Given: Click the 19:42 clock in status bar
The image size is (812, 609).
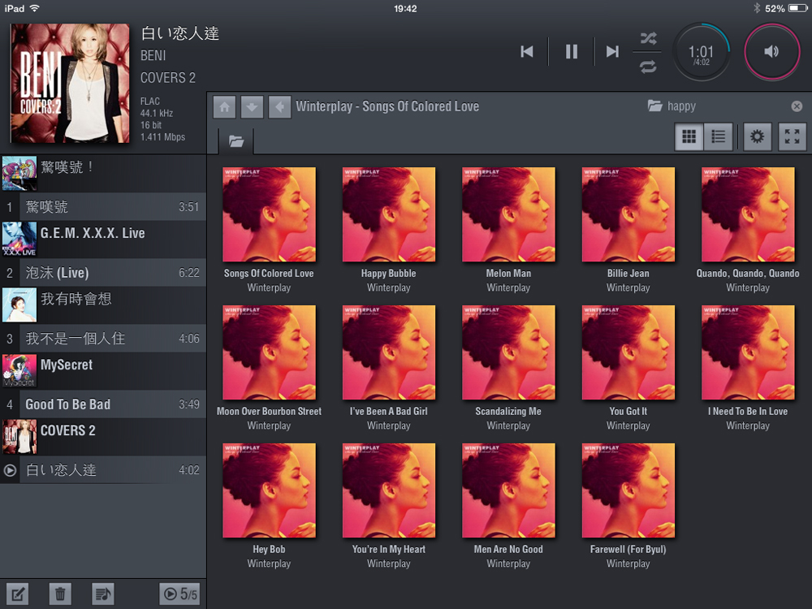Looking at the screenshot, I should [405, 8].
